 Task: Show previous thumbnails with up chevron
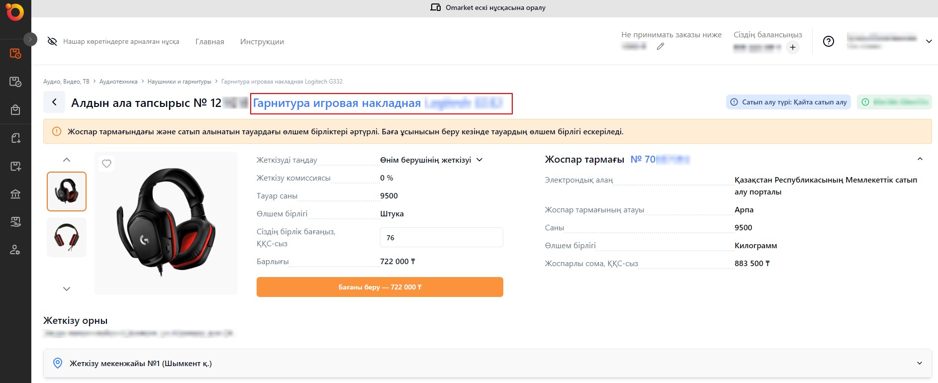67,160
